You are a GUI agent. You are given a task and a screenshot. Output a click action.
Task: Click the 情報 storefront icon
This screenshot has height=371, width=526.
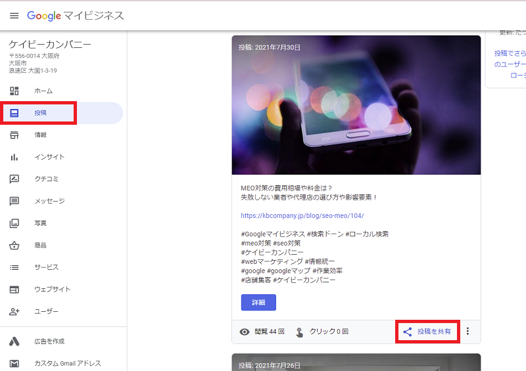(14, 135)
